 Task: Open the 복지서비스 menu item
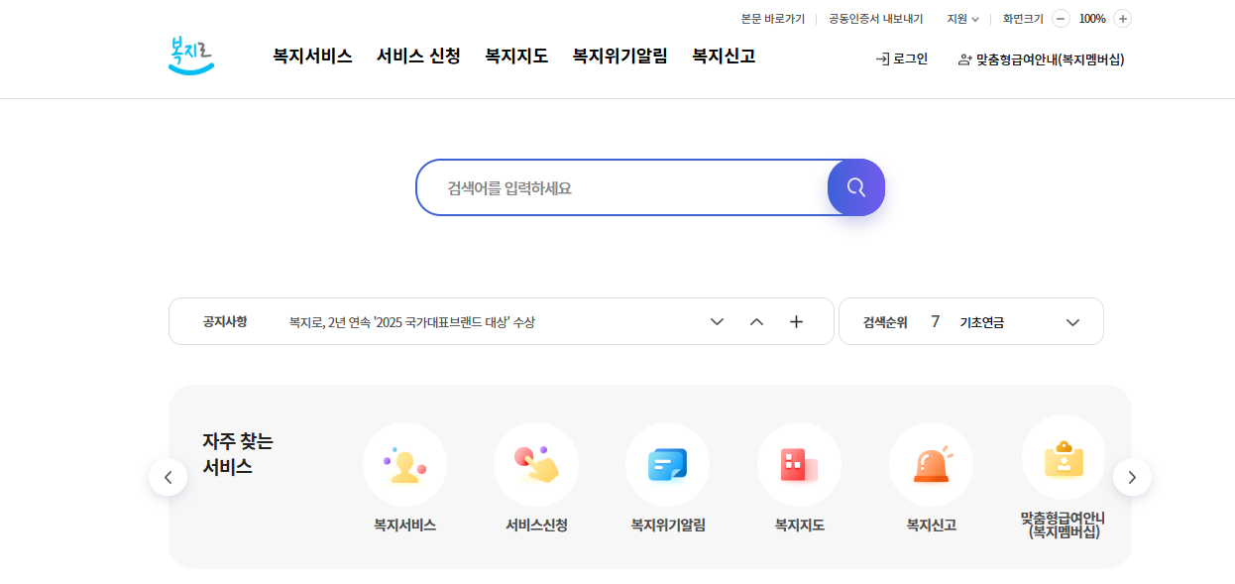(x=310, y=57)
